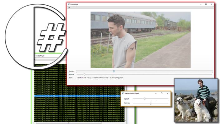Click the playlist horizontal scrollbar right arrow

123,123
